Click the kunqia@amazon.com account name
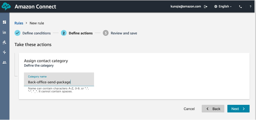The image size is (256, 120). pos(186,6)
